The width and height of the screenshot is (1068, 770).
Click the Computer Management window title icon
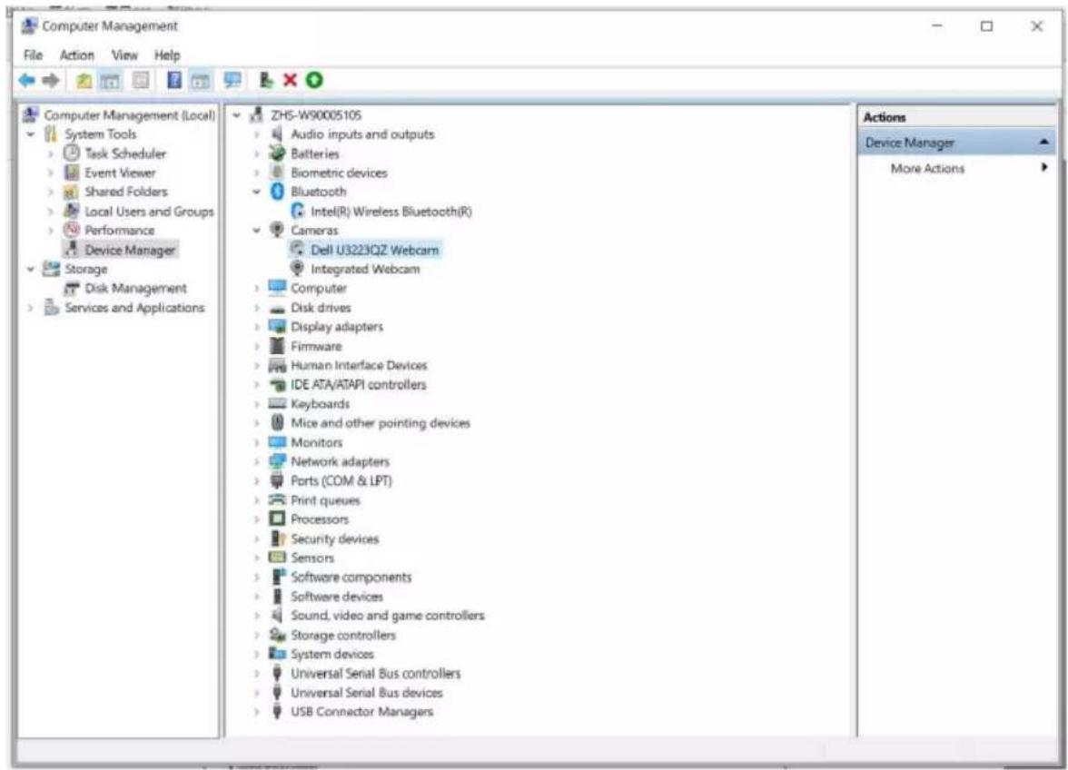pos(29,25)
